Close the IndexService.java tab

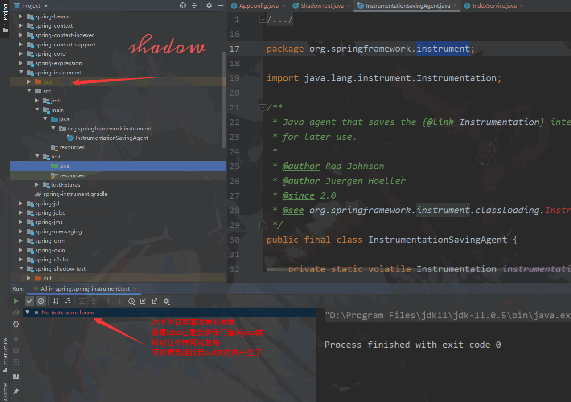pyautogui.click(x=521, y=6)
